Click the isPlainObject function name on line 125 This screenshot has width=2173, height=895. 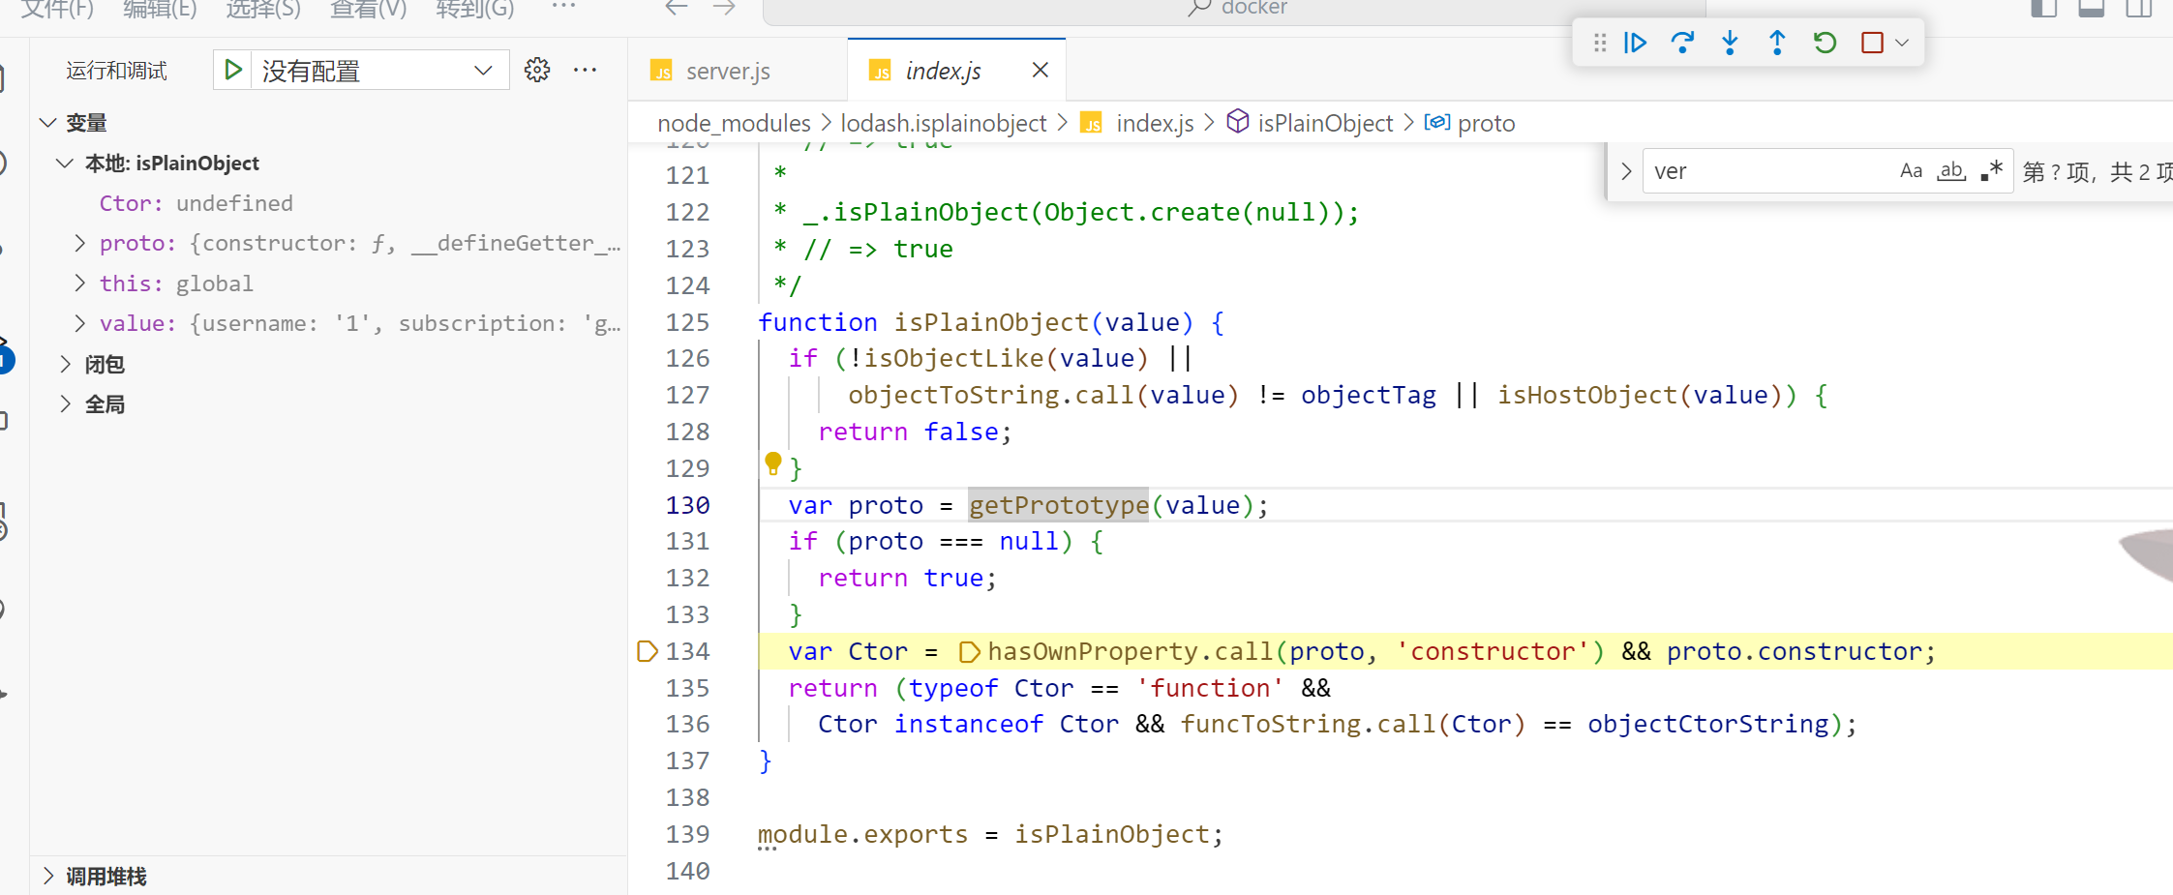(991, 322)
